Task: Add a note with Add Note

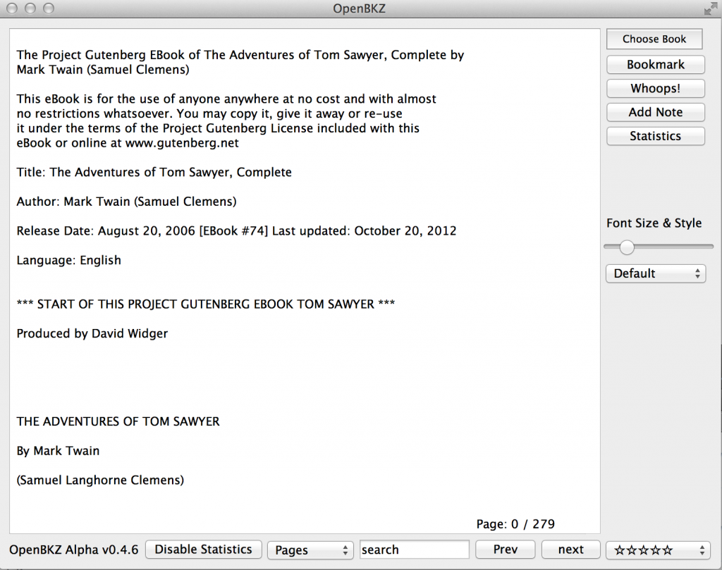Action: (x=655, y=112)
